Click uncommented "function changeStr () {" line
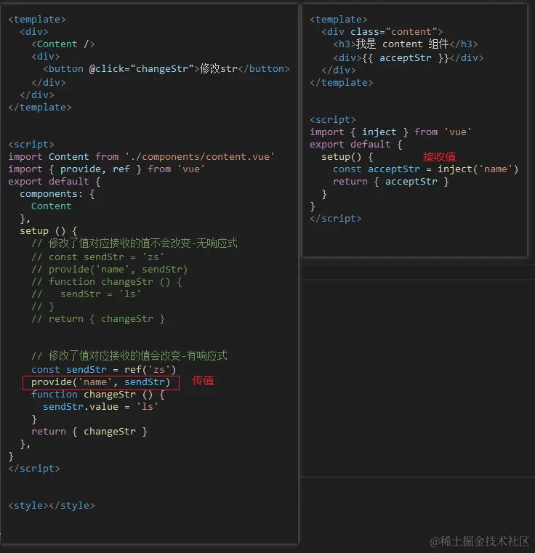This screenshot has height=553, width=535. [x=97, y=395]
